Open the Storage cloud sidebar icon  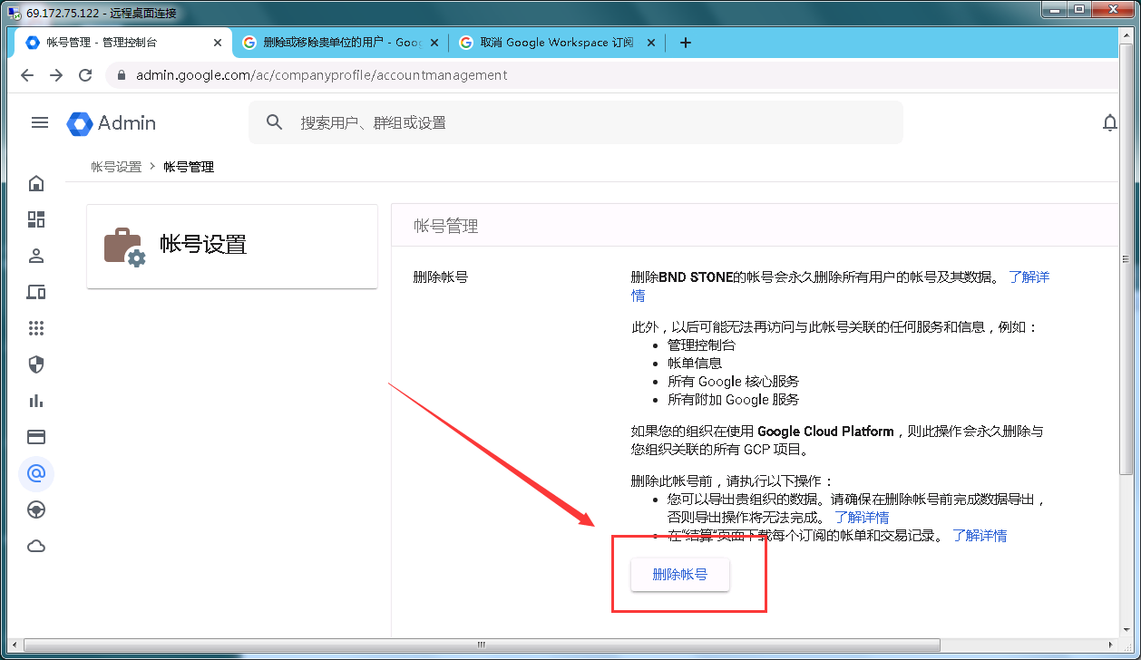click(36, 546)
